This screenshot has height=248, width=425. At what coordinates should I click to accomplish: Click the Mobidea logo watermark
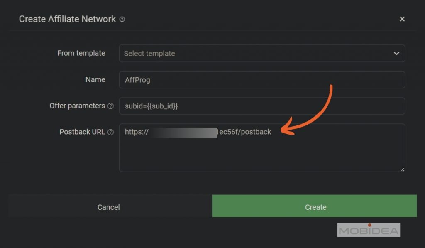[369, 230]
